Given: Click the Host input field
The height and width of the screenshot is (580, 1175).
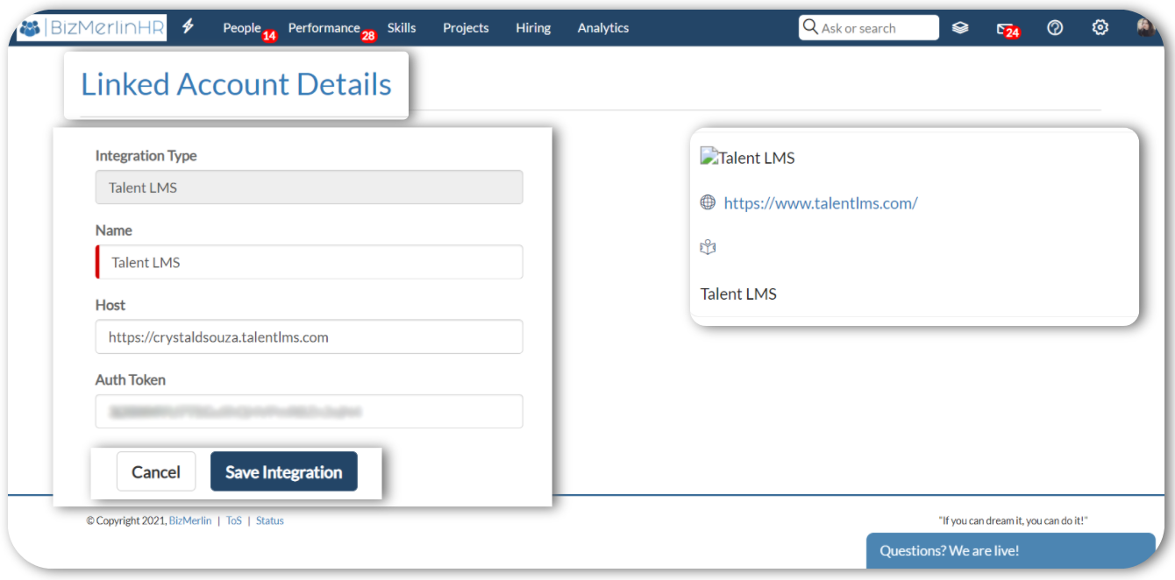Looking at the screenshot, I should (x=309, y=336).
